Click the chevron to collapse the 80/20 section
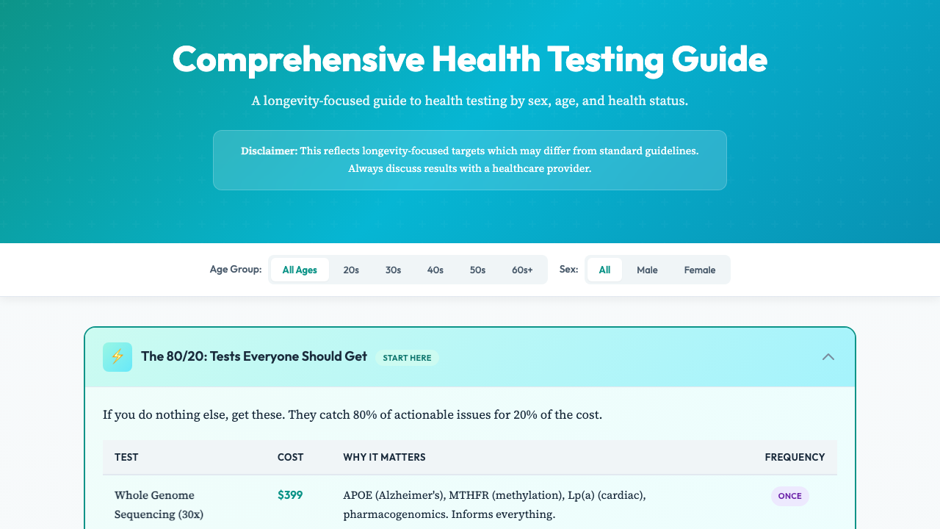The image size is (940, 529). (828, 356)
